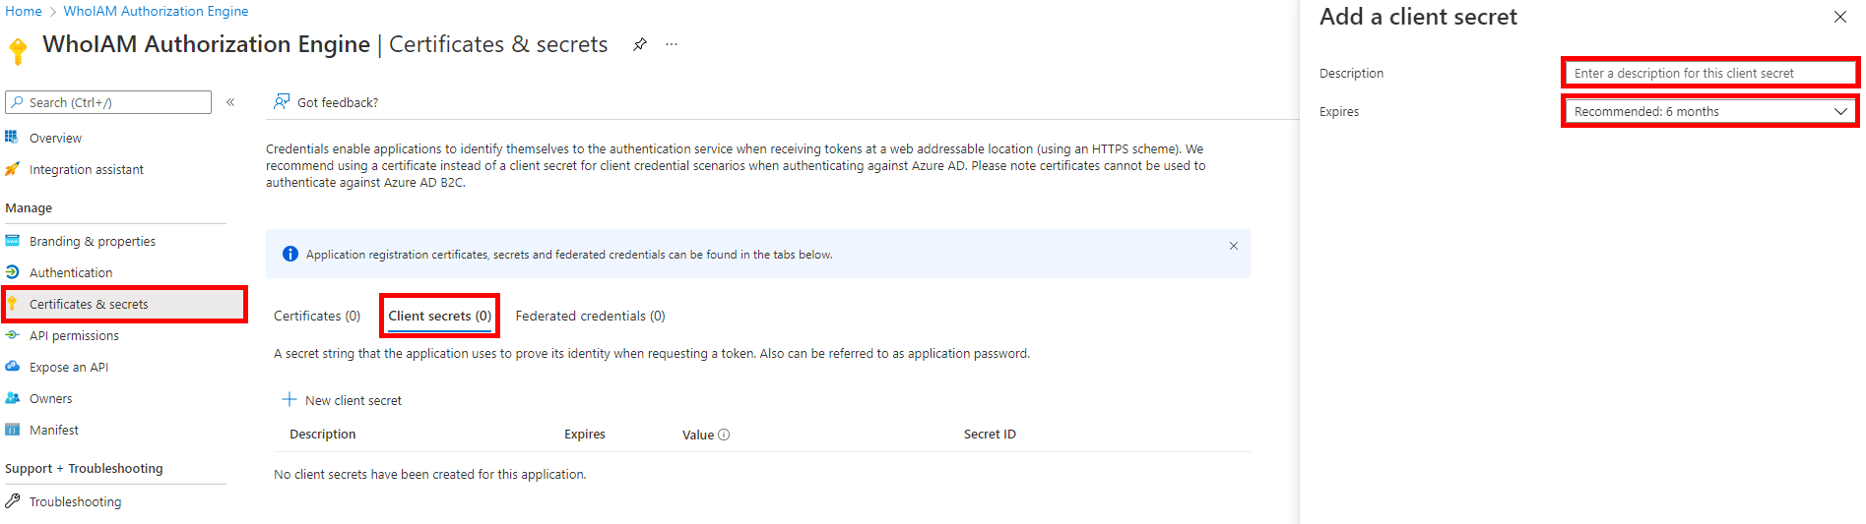Image resolution: width=1866 pixels, height=524 pixels.
Task: Click the Home breadcrumb link
Action: 24,11
